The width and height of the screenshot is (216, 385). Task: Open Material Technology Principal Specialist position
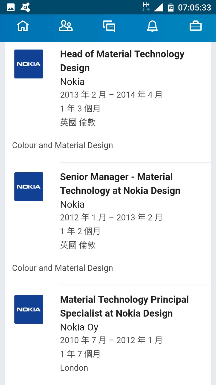pyautogui.click(x=124, y=306)
